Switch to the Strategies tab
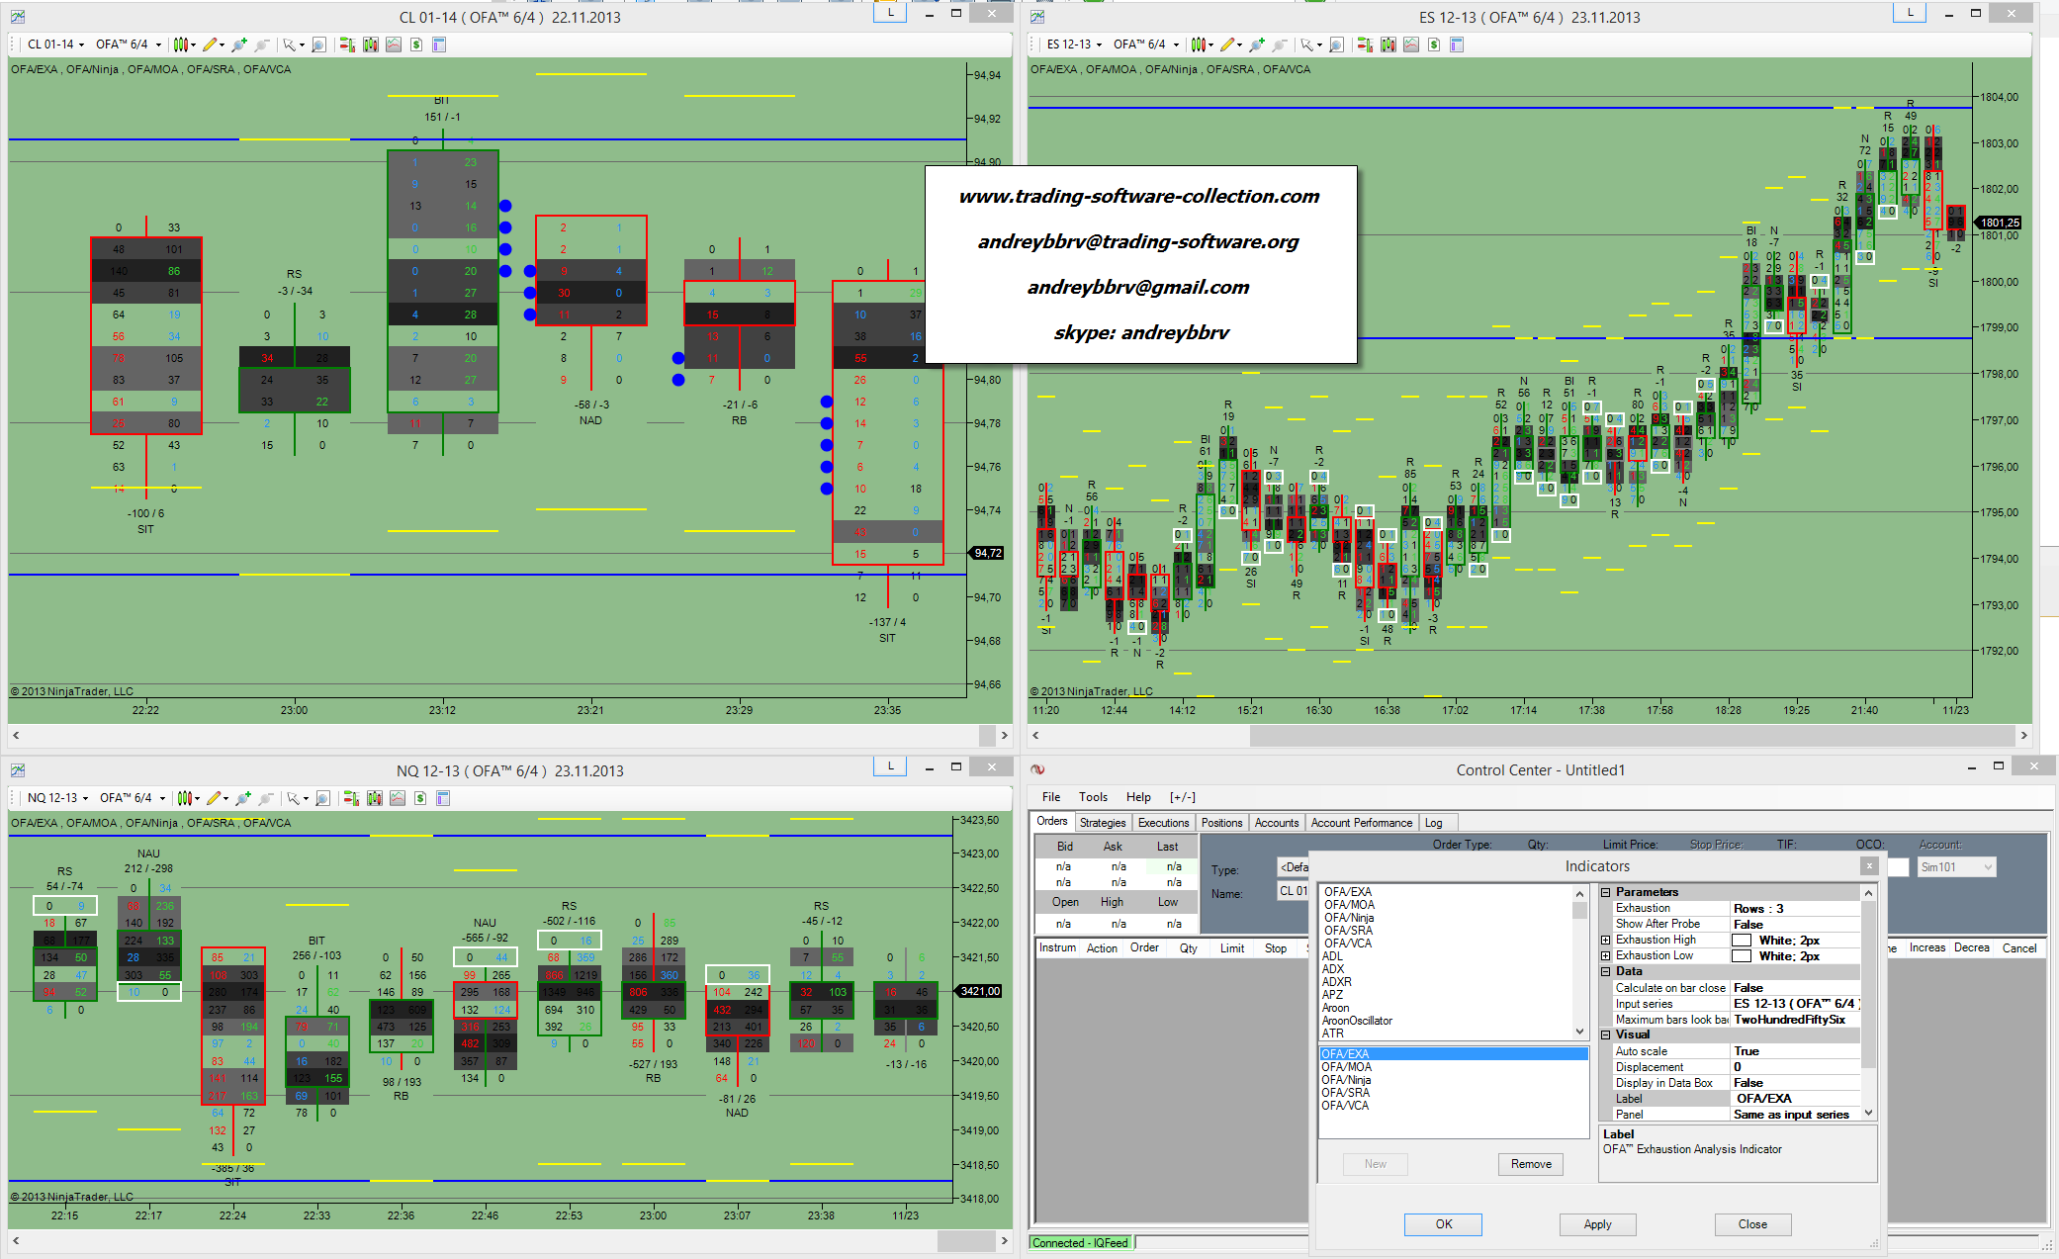This screenshot has height=1259, width=2059. (1102, 822)
